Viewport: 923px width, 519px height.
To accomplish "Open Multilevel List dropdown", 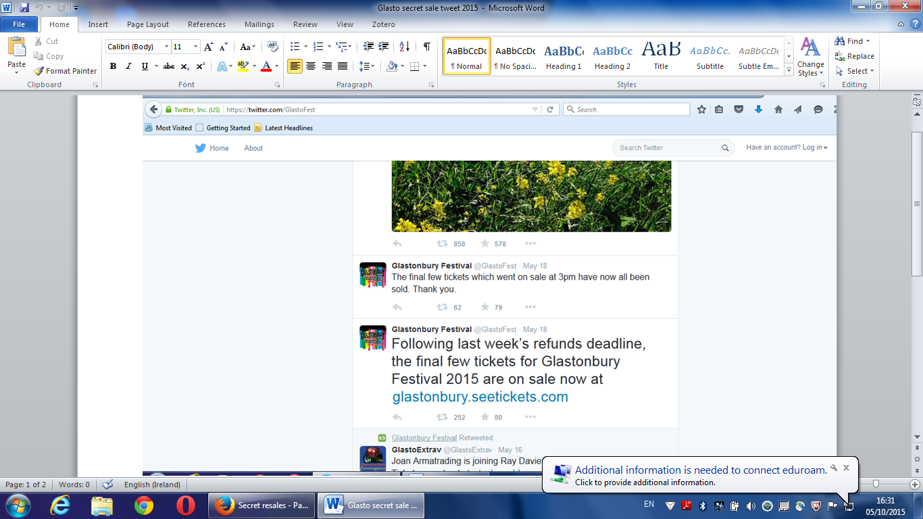I will 344,47.
